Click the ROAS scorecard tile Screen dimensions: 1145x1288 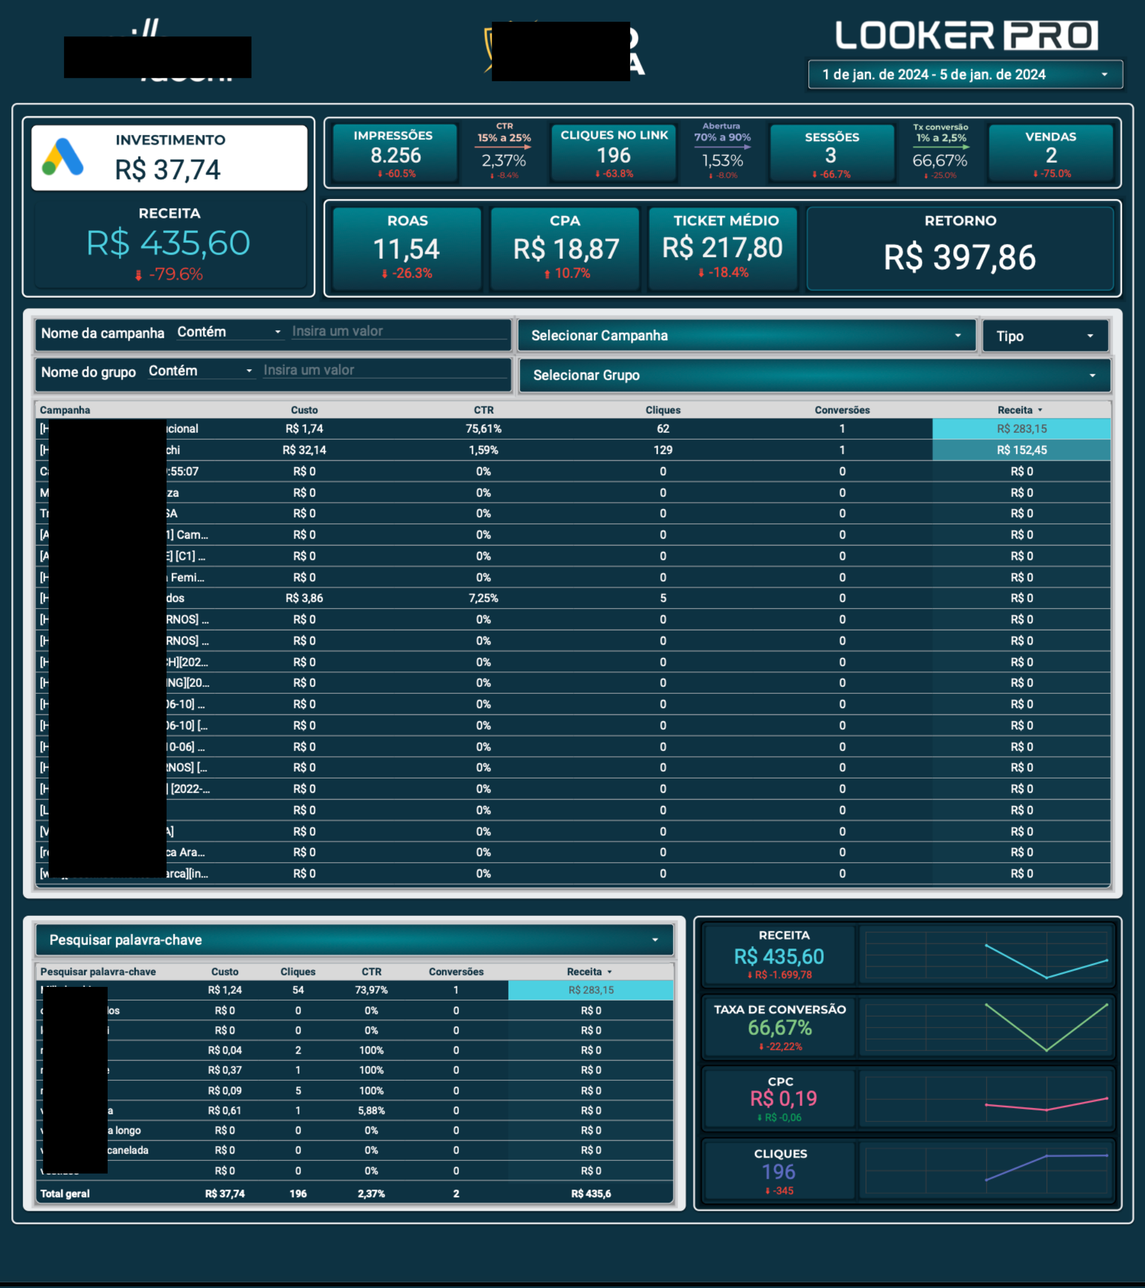pyautogui.click(x=406, y=248)
